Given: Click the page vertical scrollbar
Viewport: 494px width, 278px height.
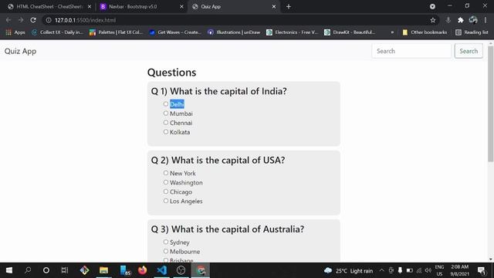Looking at the screenshot, I should tap(491, 104).
